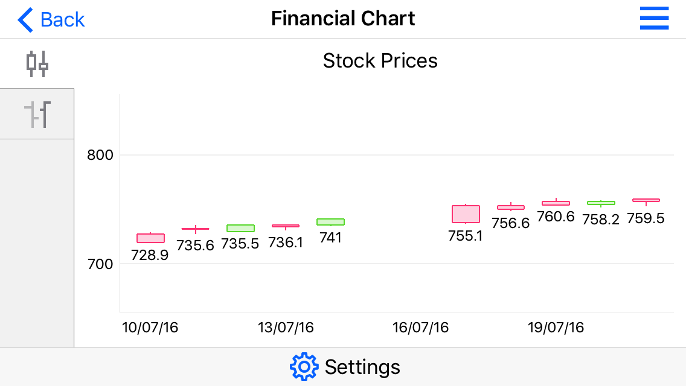Click the Financial Chart title
Viewport: 686px width, 386px height.
pos(343,18)
